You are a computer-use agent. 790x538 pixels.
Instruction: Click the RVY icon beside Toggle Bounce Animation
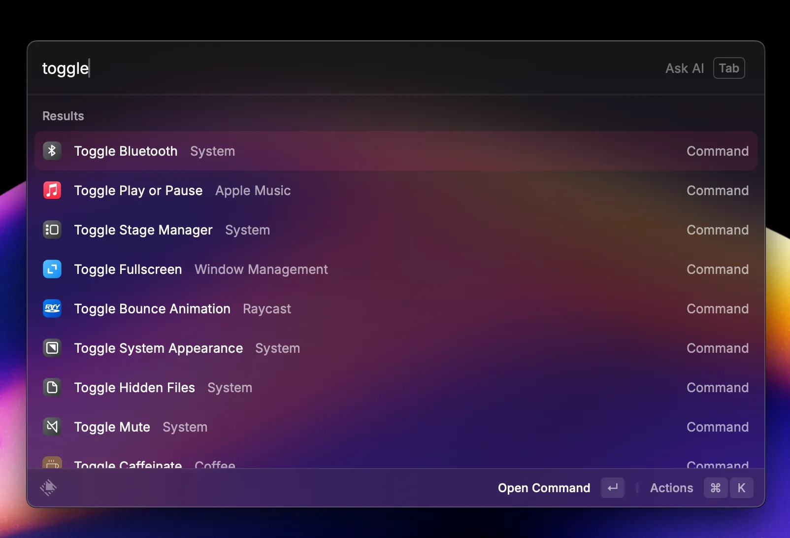[x=52, y=308]
